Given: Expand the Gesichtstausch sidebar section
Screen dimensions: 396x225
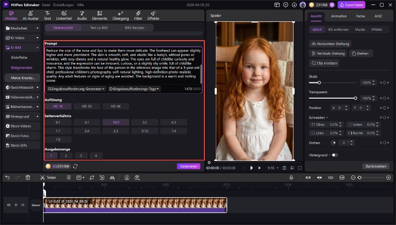Looking at the screenshot, I should tap(22, 86).
